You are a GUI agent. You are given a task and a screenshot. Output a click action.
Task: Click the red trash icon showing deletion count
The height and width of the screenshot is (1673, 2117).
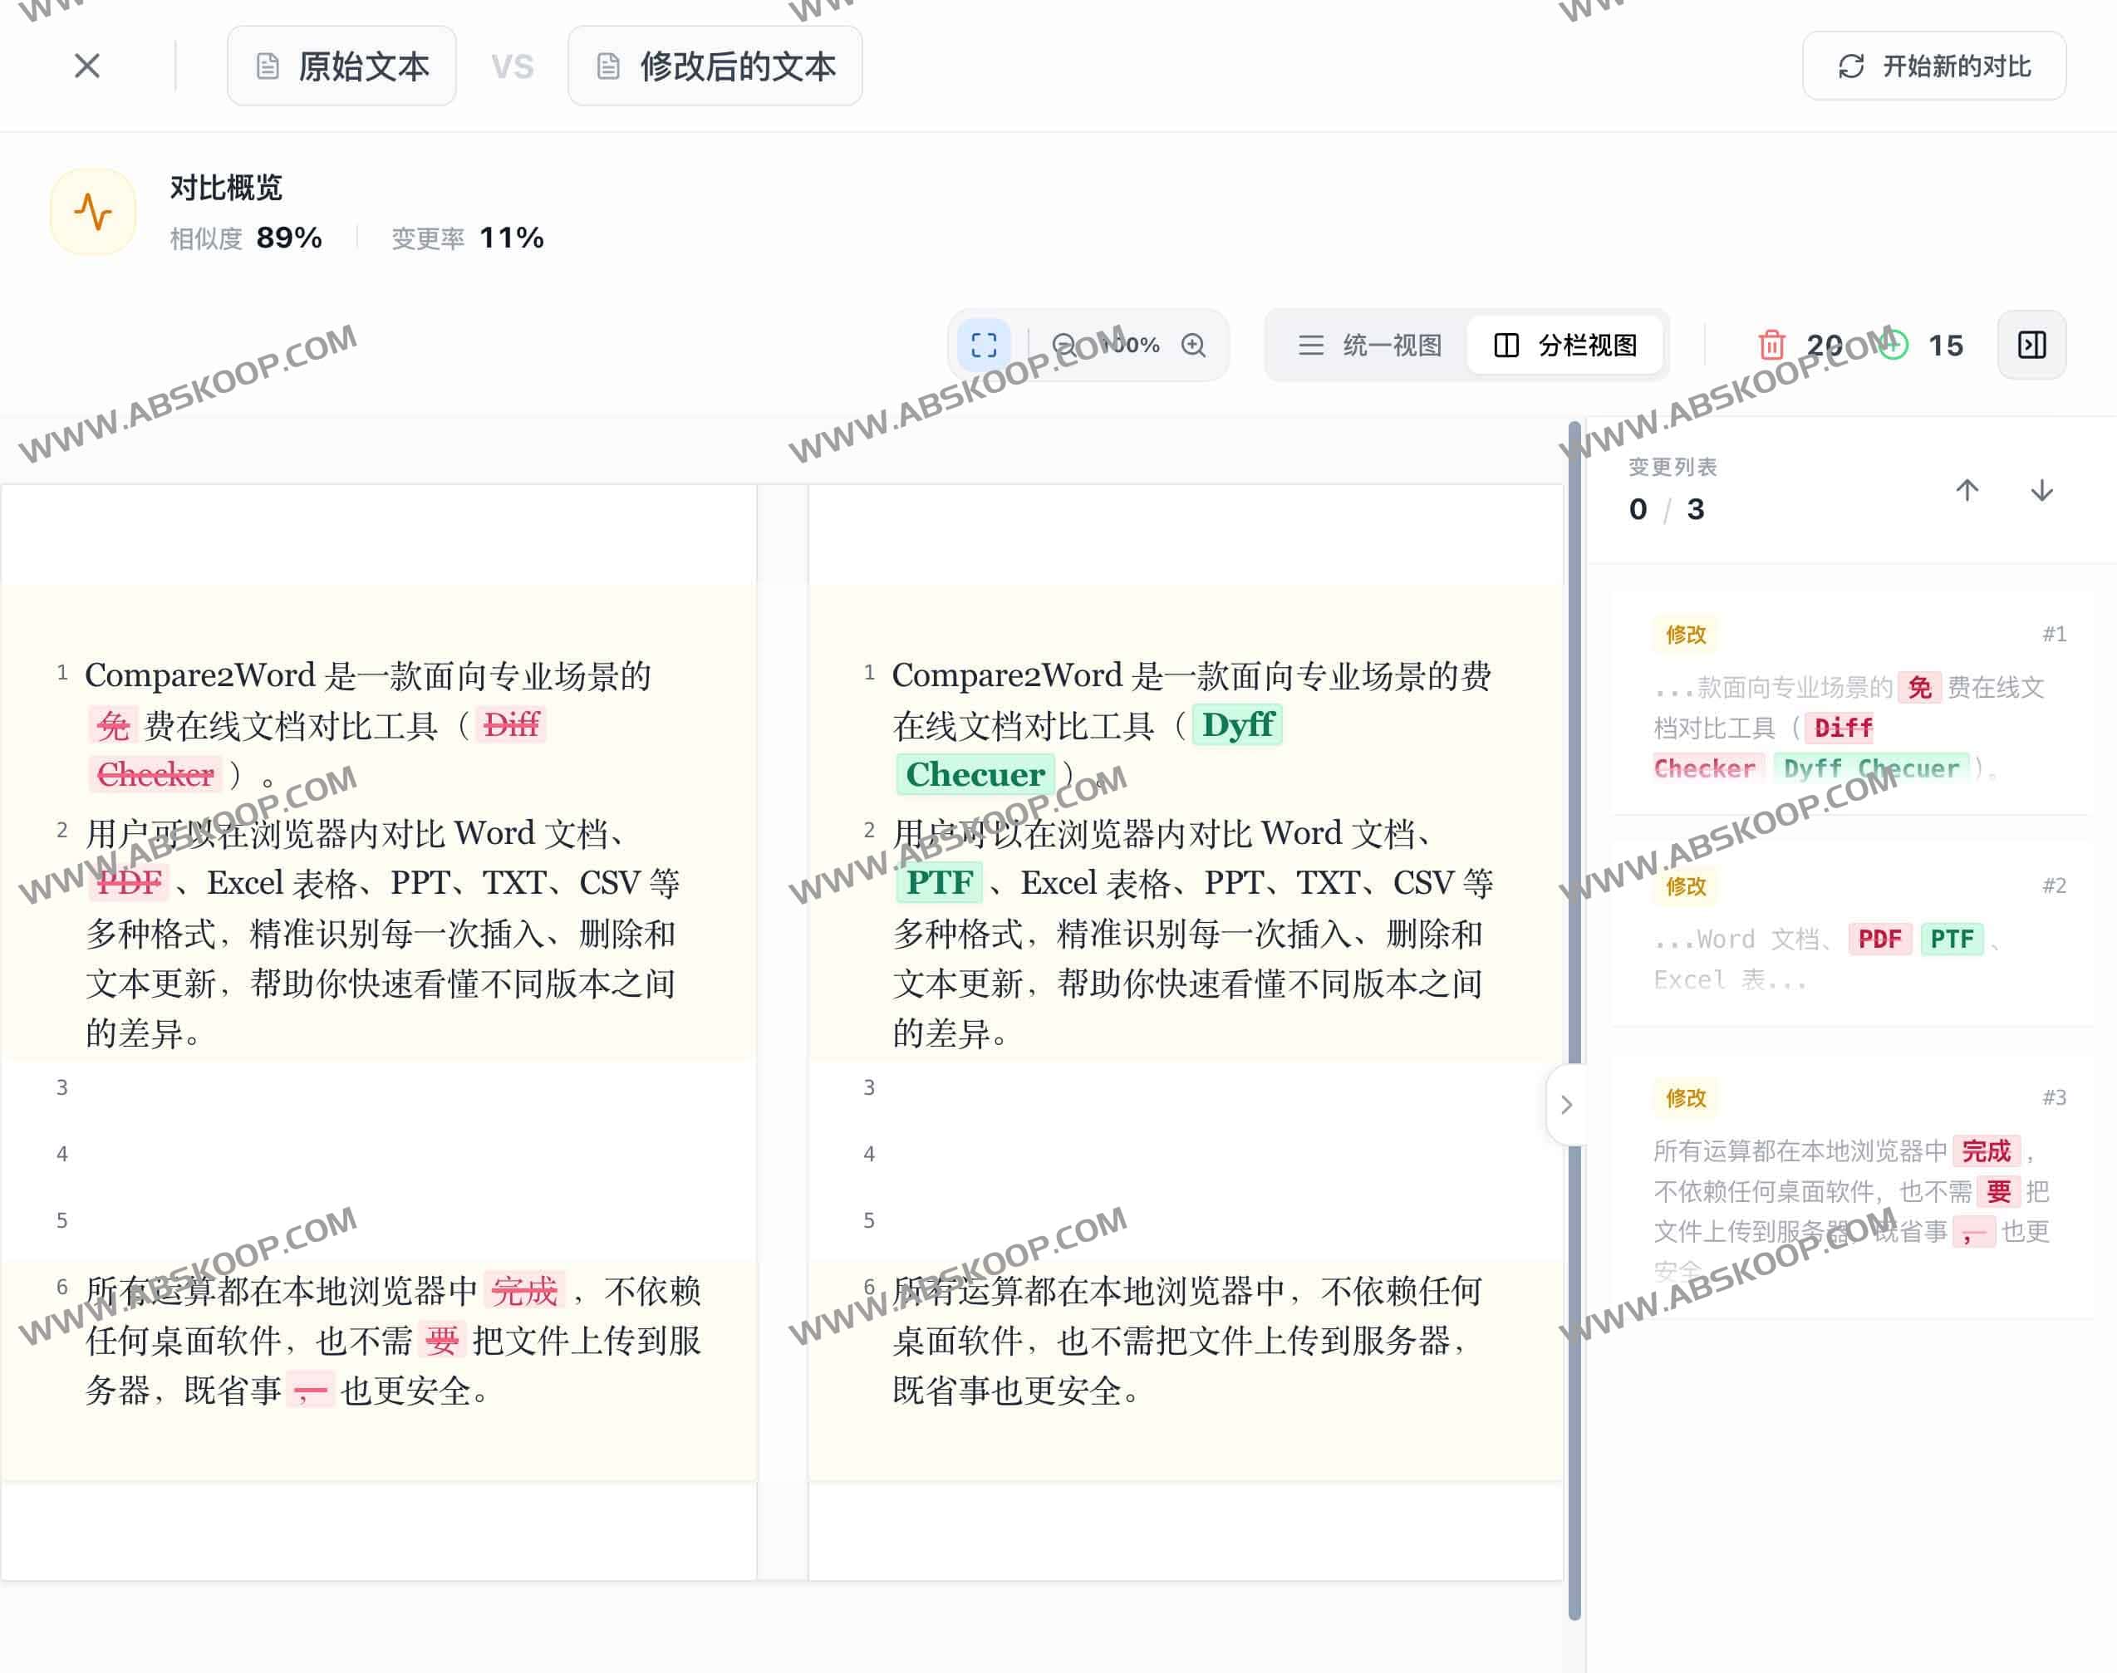coord(1771,345)
